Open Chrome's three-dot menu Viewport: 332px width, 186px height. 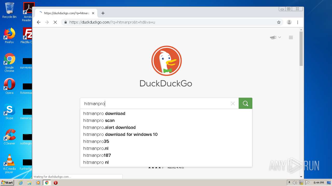[298, 22]
